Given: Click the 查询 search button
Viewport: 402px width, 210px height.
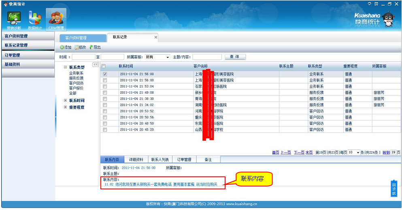Looking at the screenshot, I should point(235,57).
